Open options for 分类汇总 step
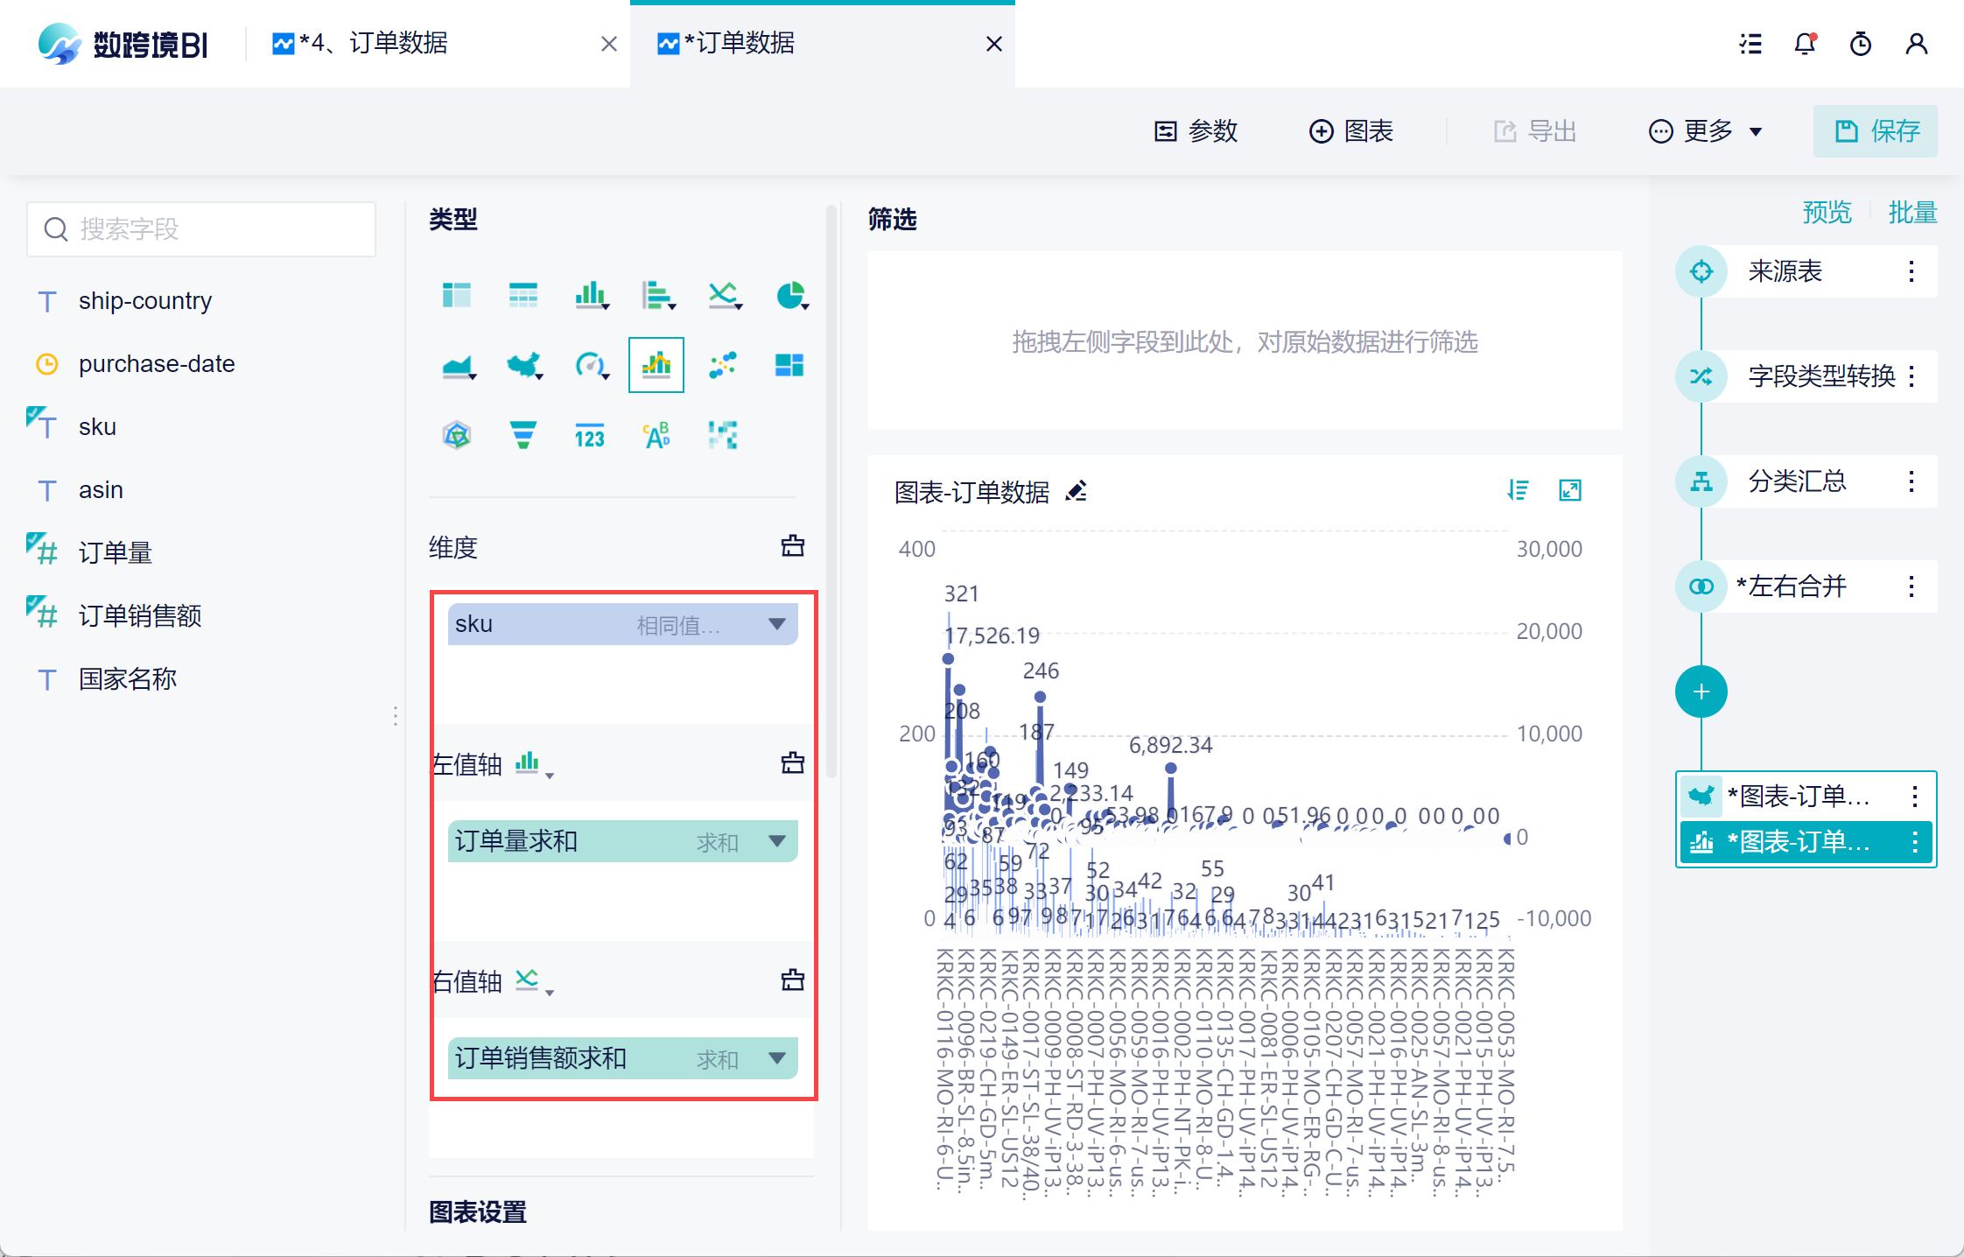The height and width of the screenshot is (1257, 1964). click(1911, 481)
